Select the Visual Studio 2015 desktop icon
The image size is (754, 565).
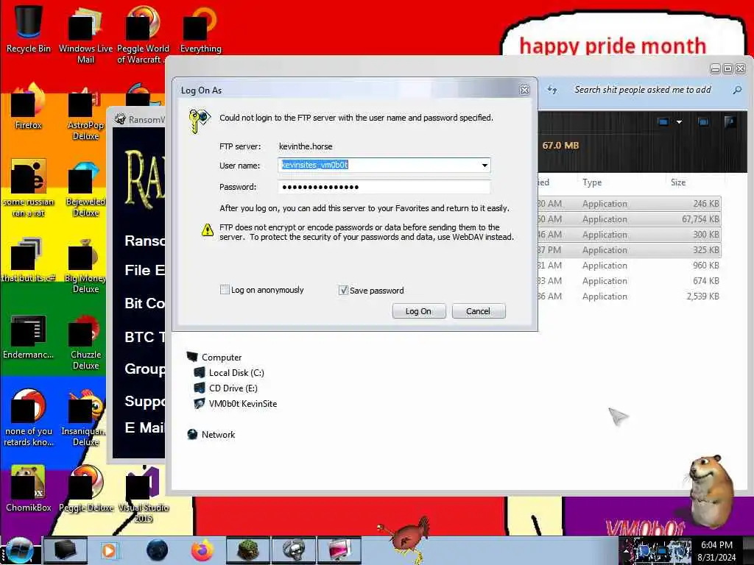coord(143,494)
